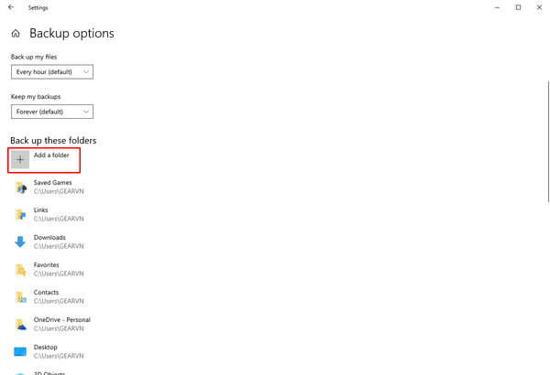The height and width of the screenshot is (375, 550).
Task: Click the OneDrive - Personal cloud folder icon
Action: (21, 324)
